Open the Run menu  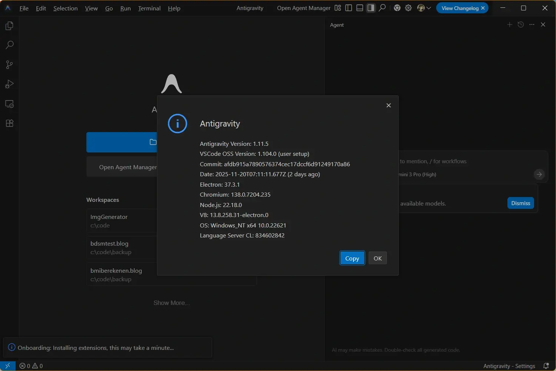click(125, 8)
